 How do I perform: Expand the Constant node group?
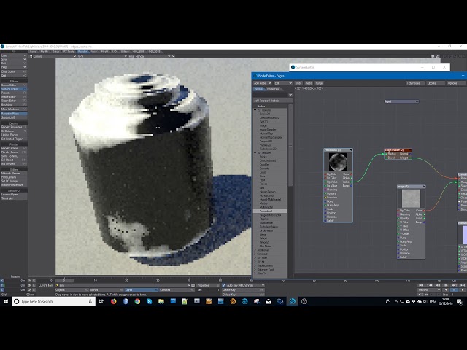click(255, 254)
